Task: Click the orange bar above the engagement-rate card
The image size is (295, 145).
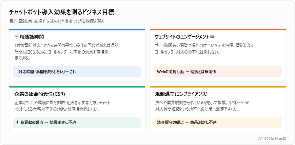Action: 218,30
